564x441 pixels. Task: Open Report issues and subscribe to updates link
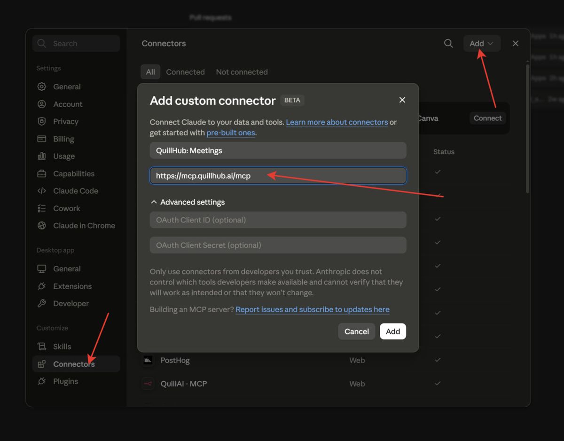pyautogui.click(x=313, y=309)
